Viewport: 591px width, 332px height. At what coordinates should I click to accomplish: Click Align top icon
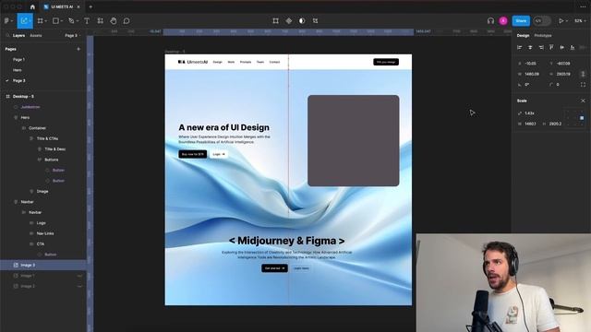coord(551,47)
